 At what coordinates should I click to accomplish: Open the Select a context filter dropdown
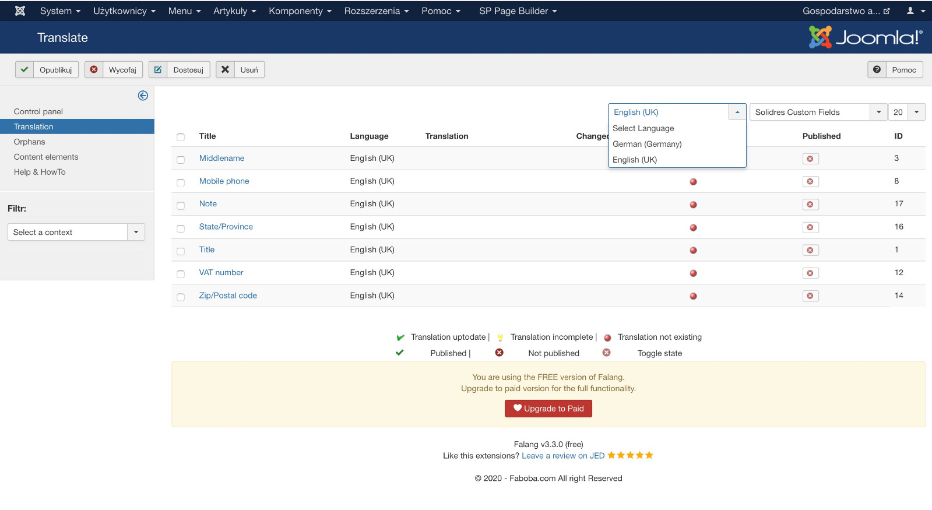coord(76,232)
